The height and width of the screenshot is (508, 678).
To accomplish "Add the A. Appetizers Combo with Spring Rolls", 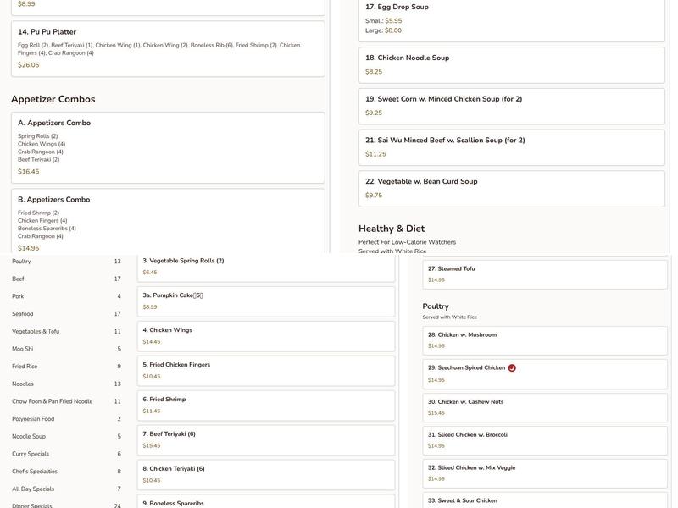I will (168, 147).
